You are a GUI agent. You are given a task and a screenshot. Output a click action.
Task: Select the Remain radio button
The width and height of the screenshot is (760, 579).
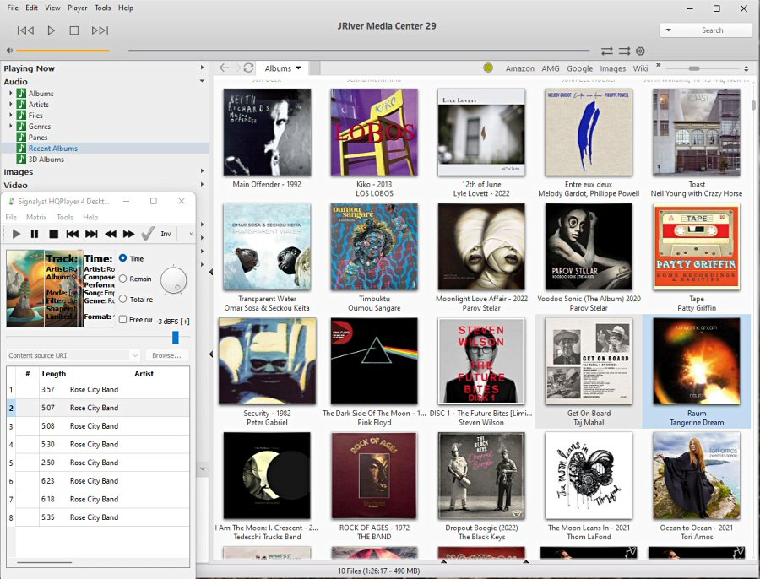122,279
